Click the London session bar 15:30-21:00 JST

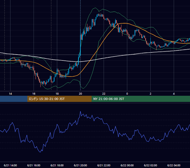59,99
